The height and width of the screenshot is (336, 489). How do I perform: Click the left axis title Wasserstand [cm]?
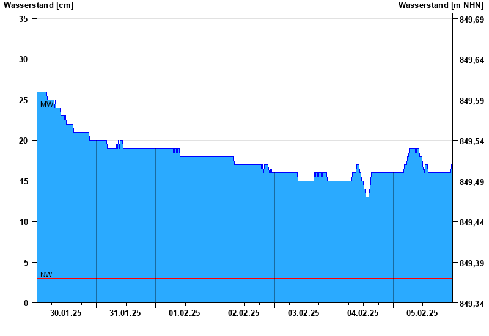click(39, 5)
